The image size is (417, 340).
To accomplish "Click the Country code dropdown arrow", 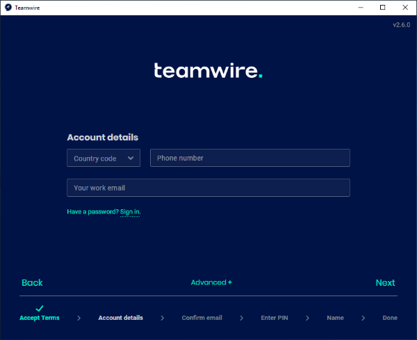I will 131,159.
